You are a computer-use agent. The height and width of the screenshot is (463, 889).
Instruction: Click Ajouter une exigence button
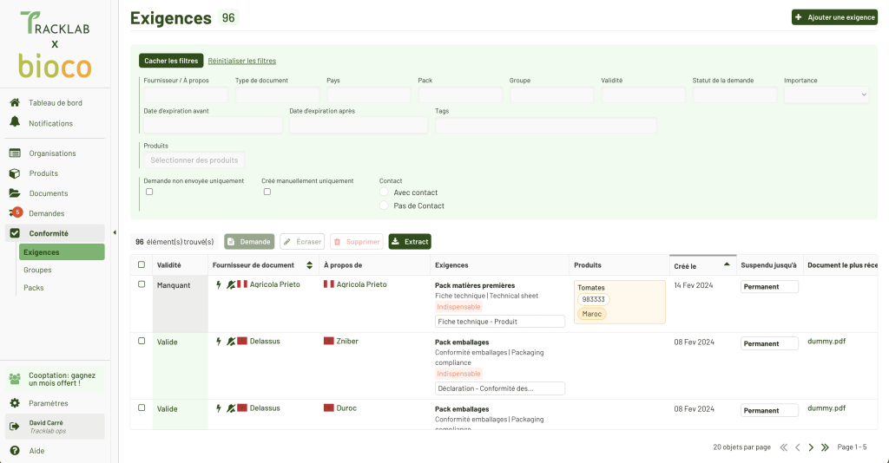pyautogui.click(x=834, y=17)
